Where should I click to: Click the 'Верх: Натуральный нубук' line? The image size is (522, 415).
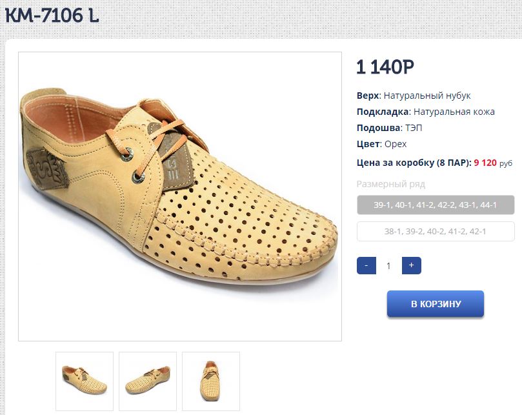[x=414, y=96]
